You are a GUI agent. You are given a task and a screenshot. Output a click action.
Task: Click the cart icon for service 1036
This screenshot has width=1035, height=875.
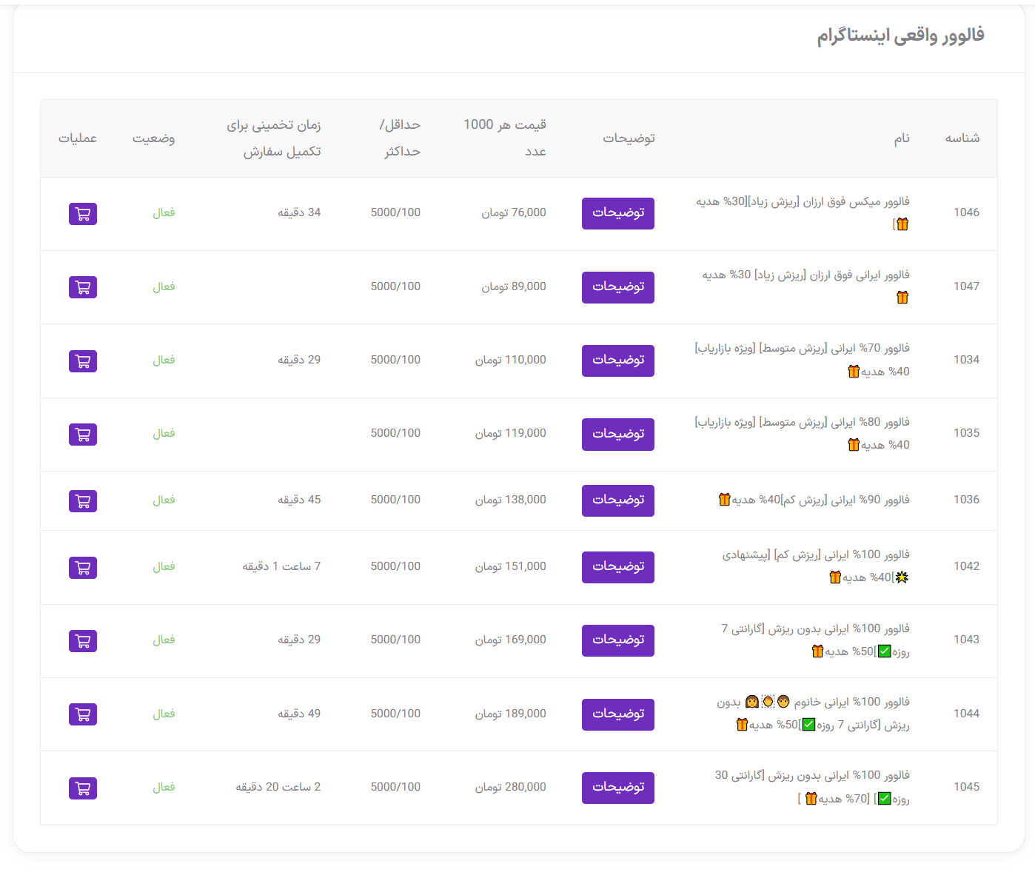(x=83, y=501)
